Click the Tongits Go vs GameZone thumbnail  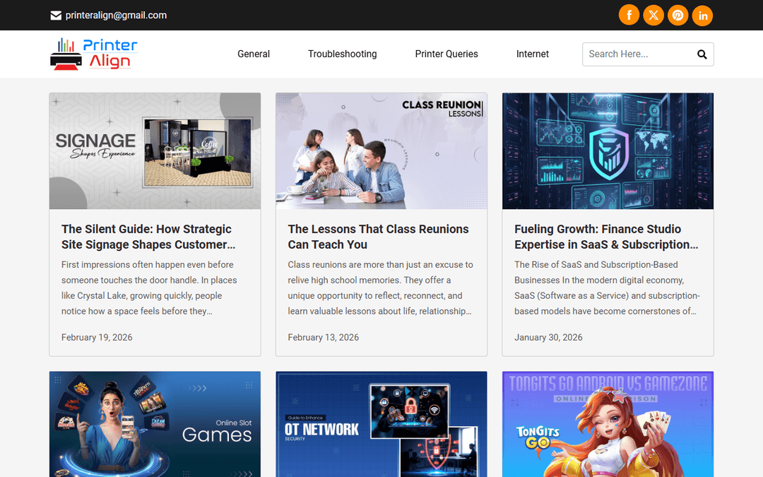click(x=608, y=424)
